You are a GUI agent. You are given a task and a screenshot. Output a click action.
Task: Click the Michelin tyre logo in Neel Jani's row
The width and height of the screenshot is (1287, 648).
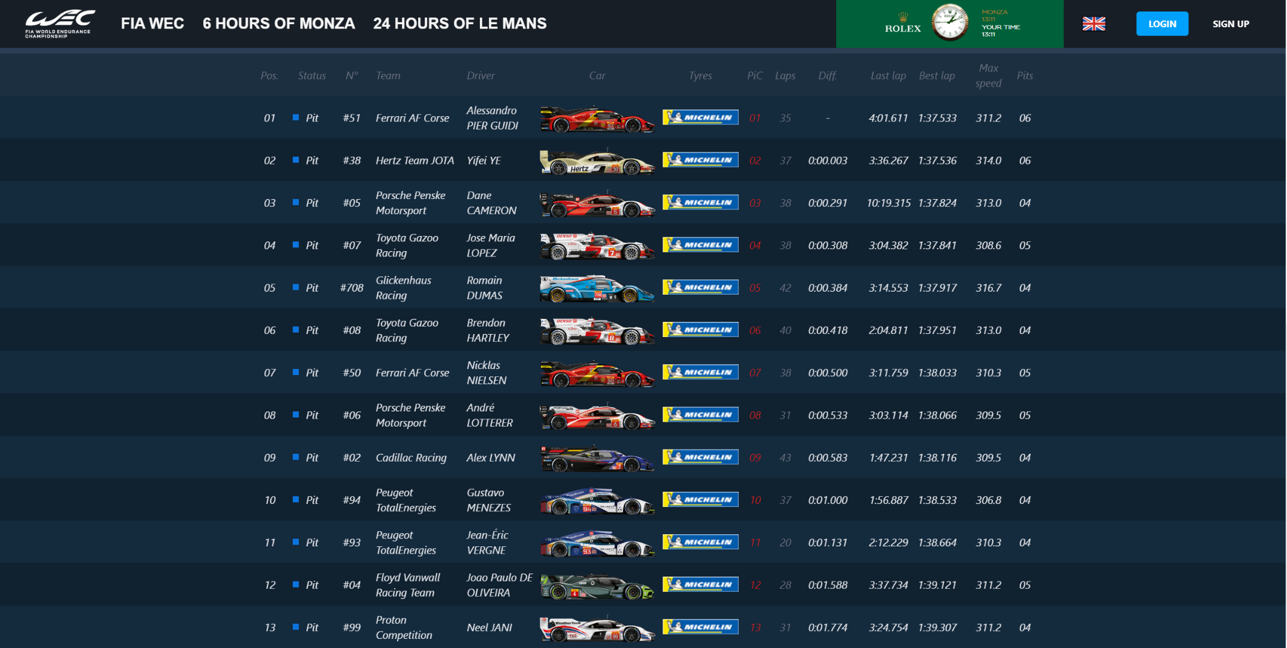700,627
